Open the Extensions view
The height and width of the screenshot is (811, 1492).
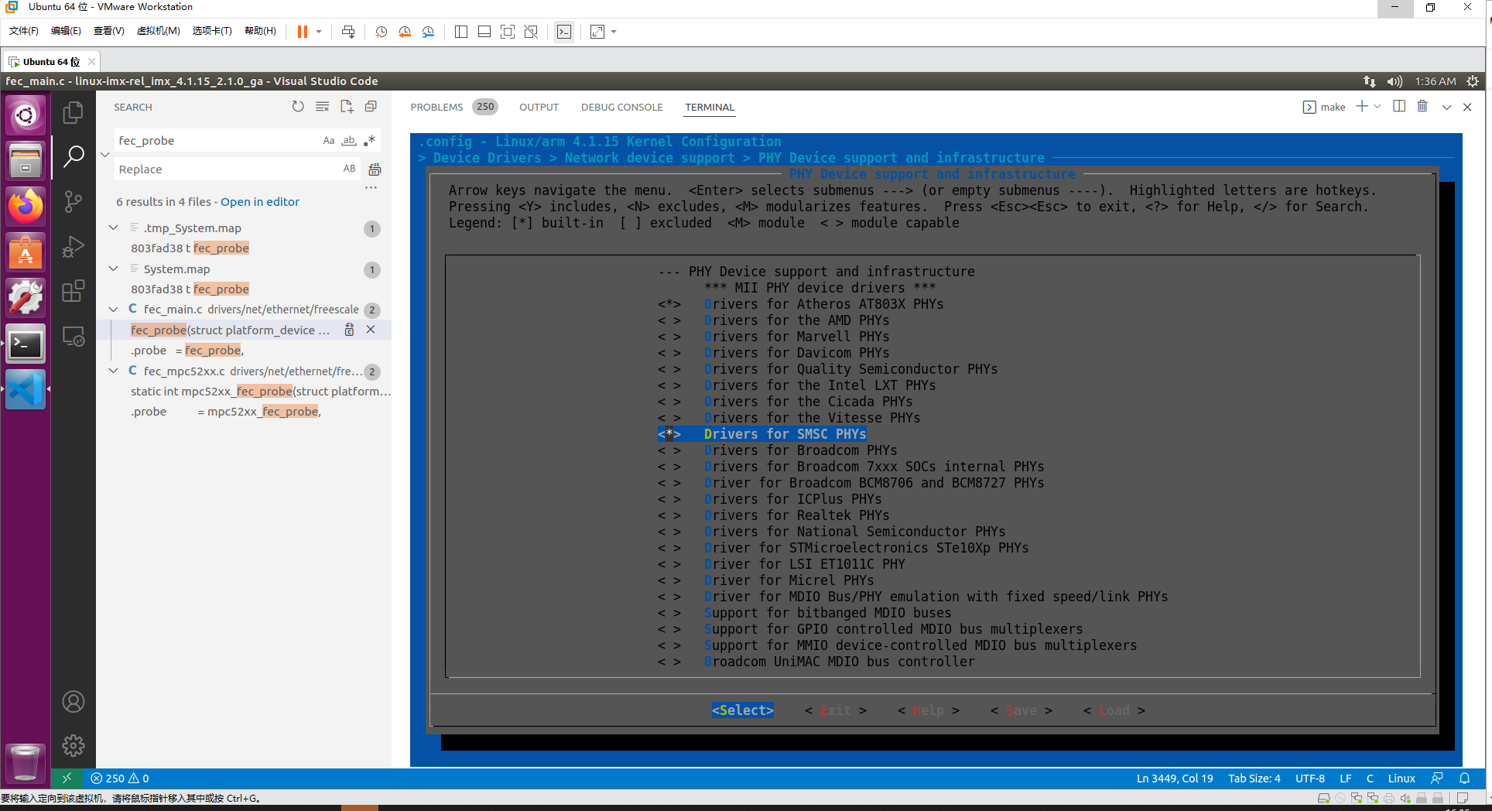tap(74, 292)
